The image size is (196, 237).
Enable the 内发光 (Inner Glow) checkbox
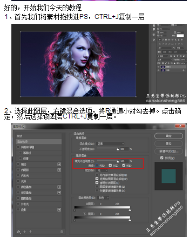tap(18, 175)
